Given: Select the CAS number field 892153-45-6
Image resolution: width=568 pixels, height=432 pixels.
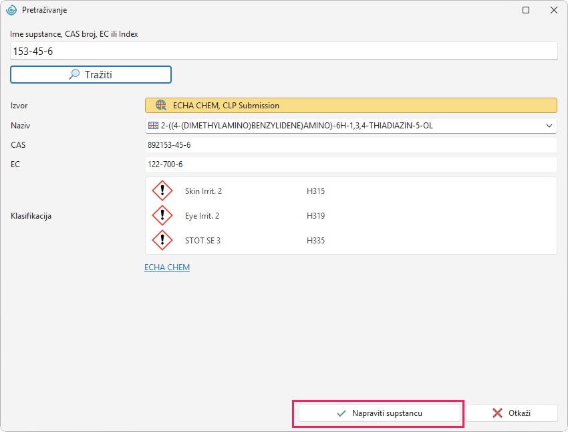Looking at the screenshot, I should click(x=351, y=145).
